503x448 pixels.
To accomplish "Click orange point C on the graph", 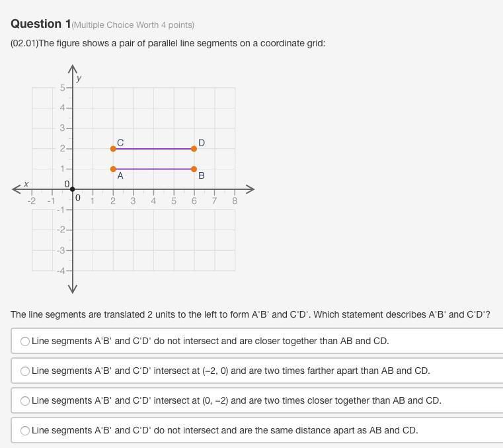I will tap(113, 149).
